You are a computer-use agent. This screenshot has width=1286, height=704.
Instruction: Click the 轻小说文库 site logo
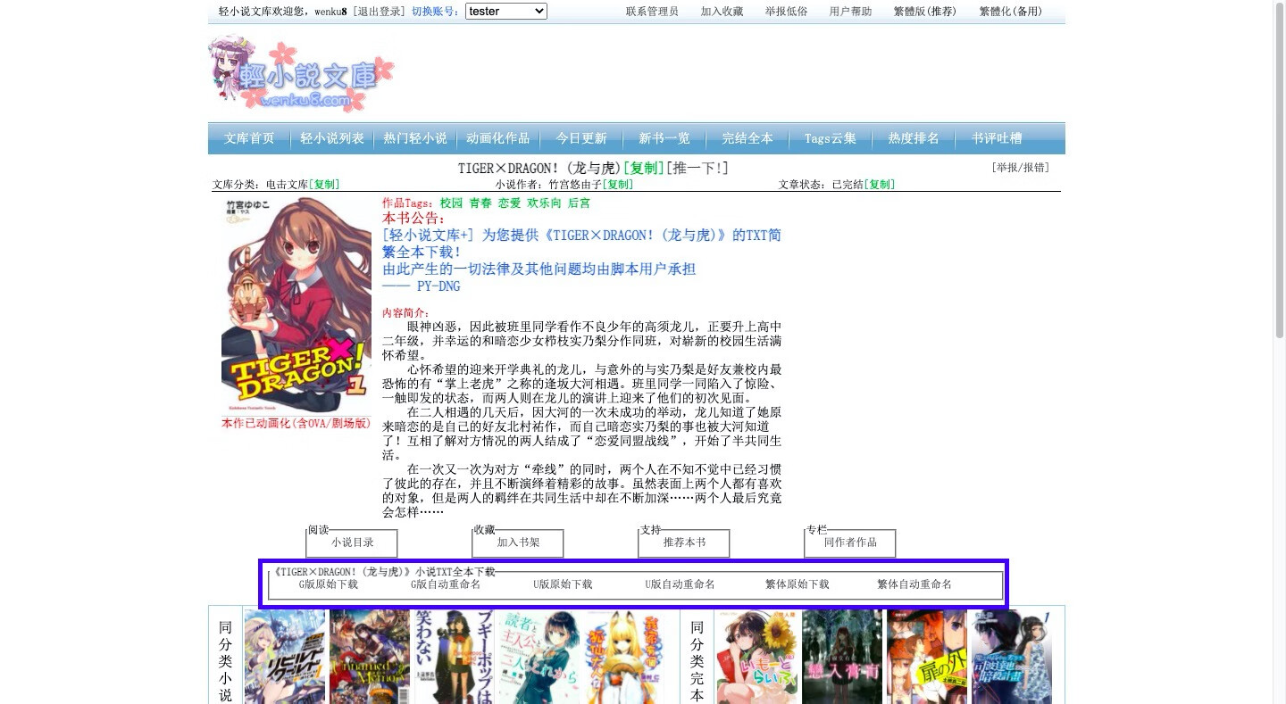tap(302, 77)
